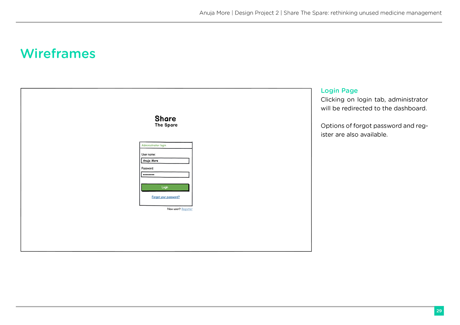Open the 'Forgot your password?' link
460x325 pixels.
[x=166, y=197]
